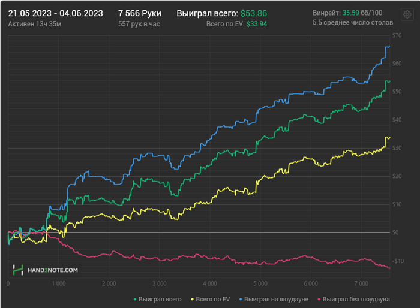Click the $0 y-axis label
This screenshot has height=308, width=420.
point(395,232)
